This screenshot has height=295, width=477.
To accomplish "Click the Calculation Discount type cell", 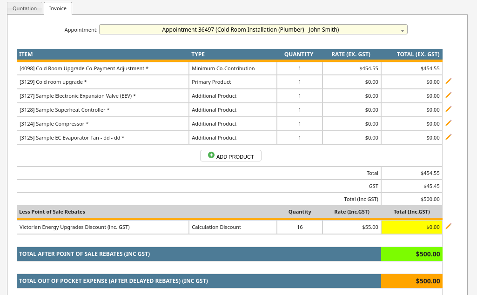I will (x=216, y=227).
